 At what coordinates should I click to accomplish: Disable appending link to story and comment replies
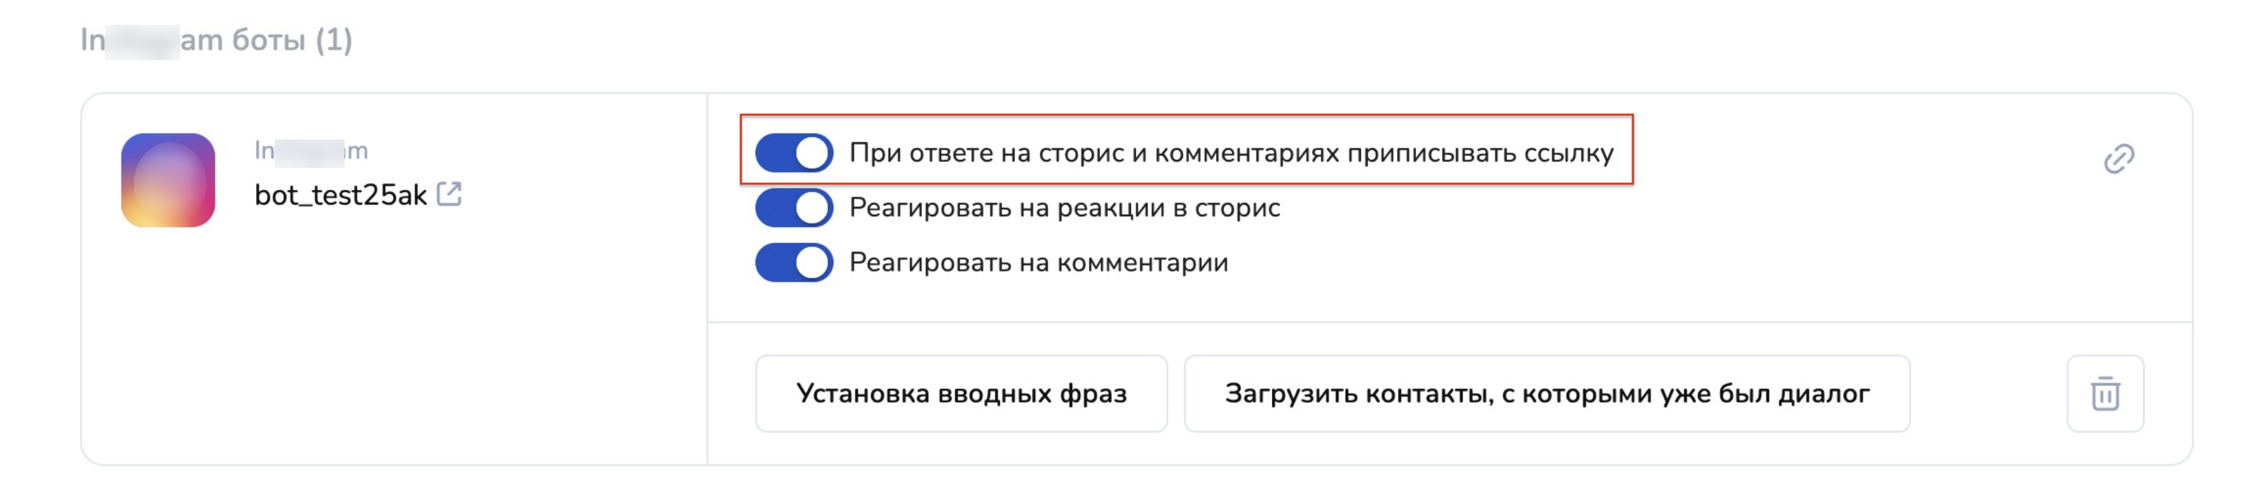tap(793, 153)
